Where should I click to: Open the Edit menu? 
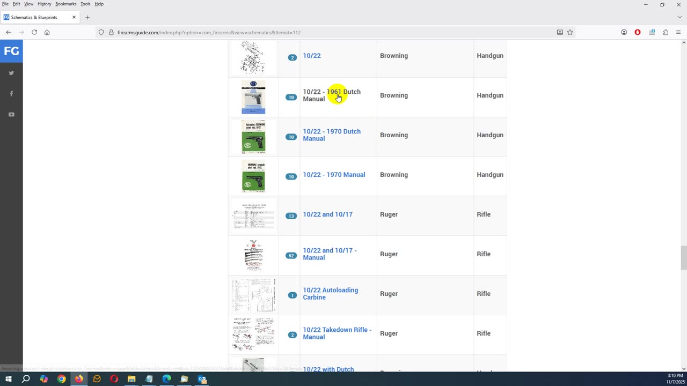coord(17,4)
